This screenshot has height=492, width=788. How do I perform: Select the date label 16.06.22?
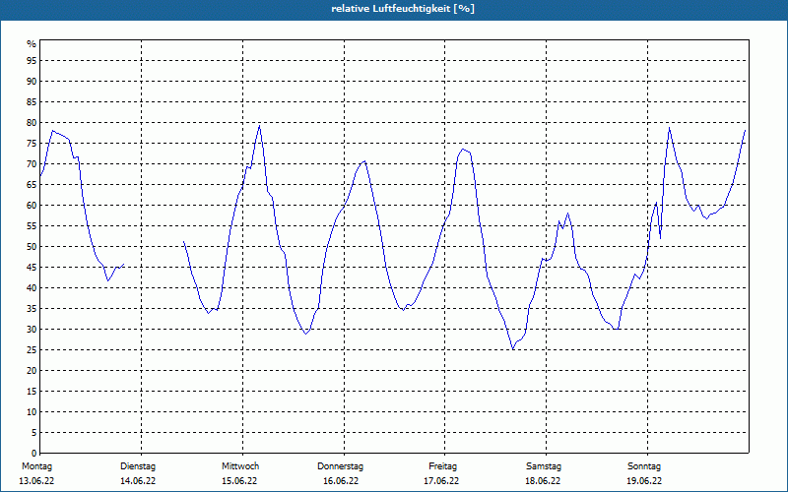tap(341, 481)
